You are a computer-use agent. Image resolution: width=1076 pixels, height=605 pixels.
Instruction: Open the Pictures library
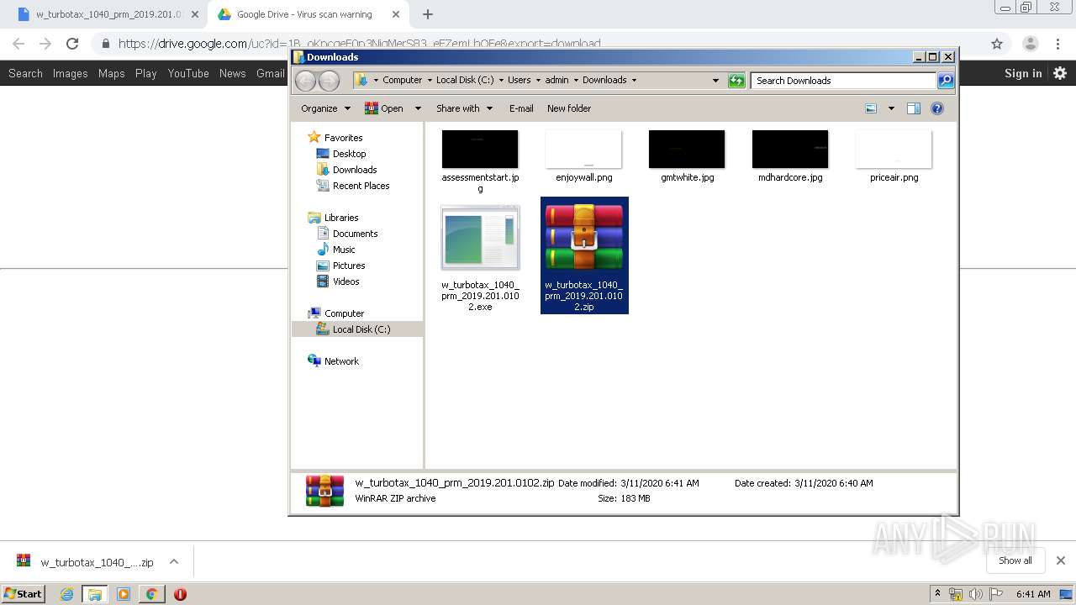(x=340, y=266)
